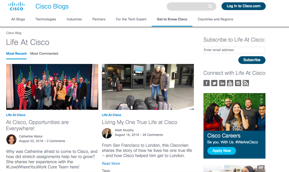289x172 pixels.
Task: Click the Log In to Cisco.com button
Action: point(244,6)
